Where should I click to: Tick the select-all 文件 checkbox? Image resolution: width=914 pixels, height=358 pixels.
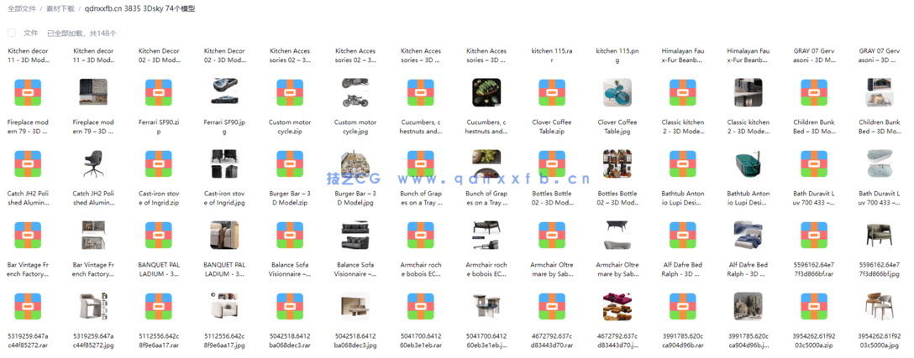point(12,34)
